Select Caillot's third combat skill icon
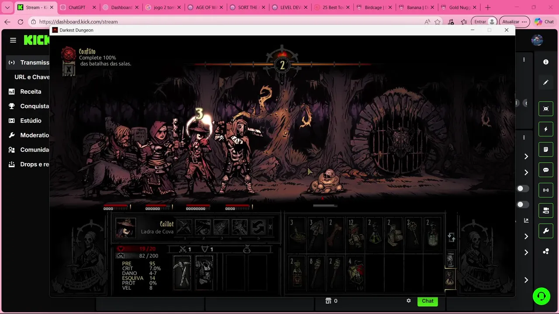Image resolution: width=559 pixels, height=314 pixels. pyautogui.click(x=221, y=227)
